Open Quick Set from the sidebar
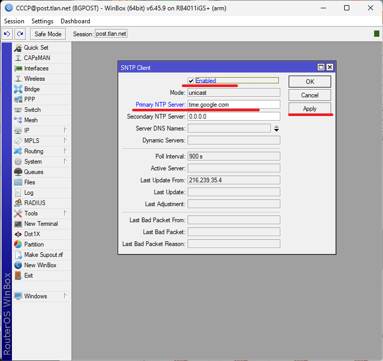 [36, 48]
